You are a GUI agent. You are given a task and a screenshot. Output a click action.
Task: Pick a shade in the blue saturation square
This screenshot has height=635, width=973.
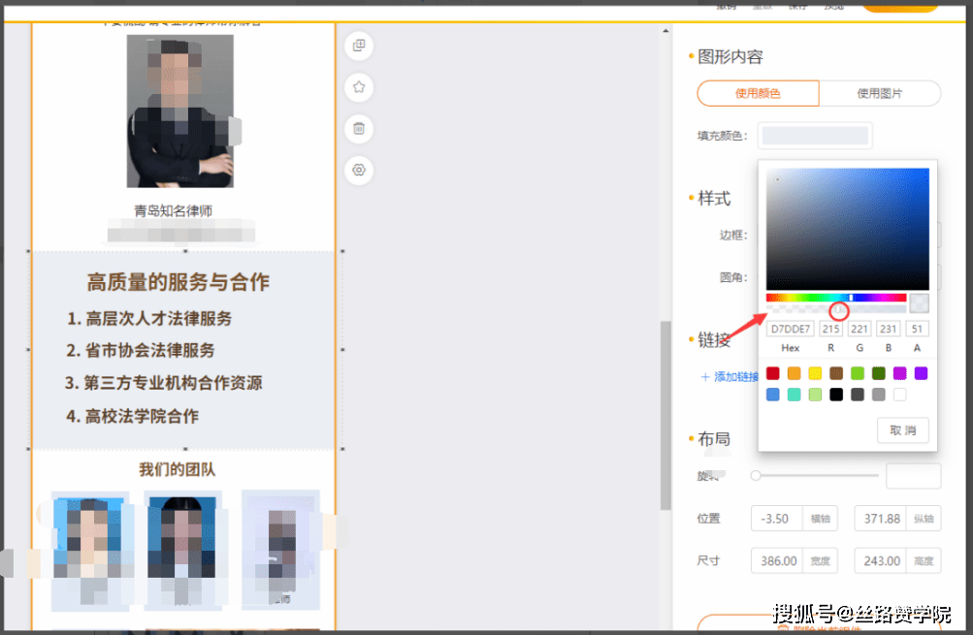(847, 228)
